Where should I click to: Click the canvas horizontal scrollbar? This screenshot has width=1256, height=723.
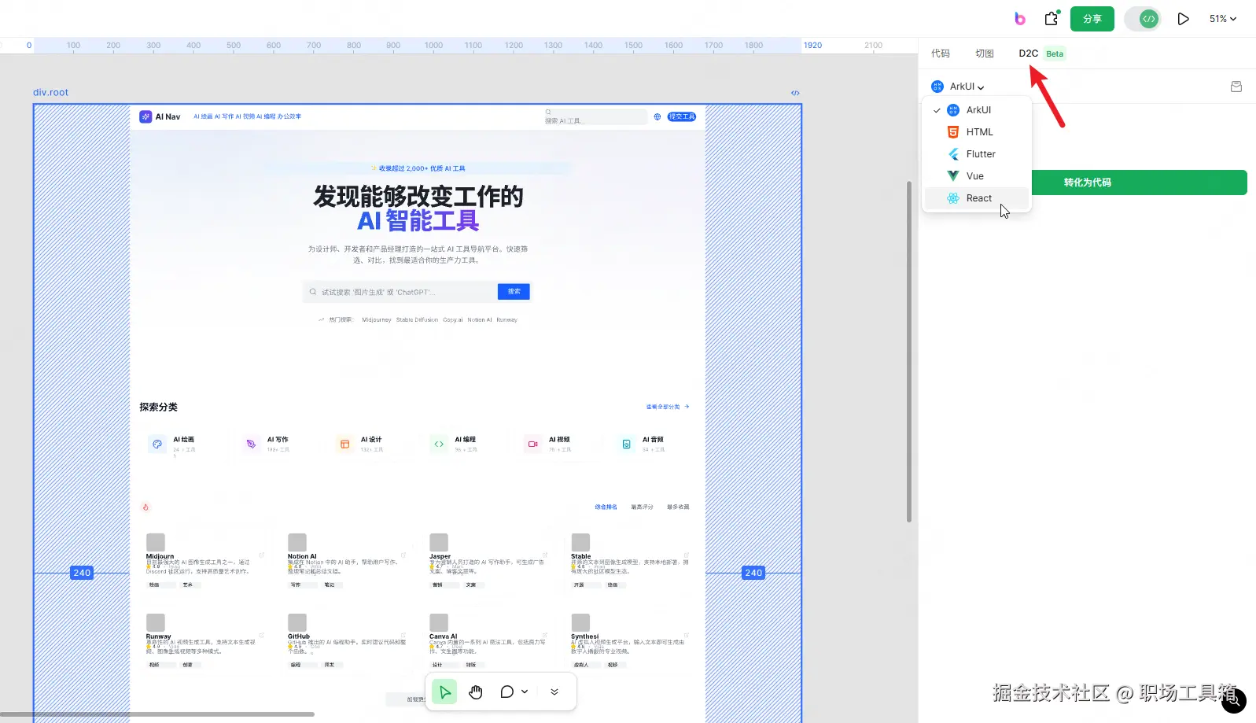pos(157,714)
